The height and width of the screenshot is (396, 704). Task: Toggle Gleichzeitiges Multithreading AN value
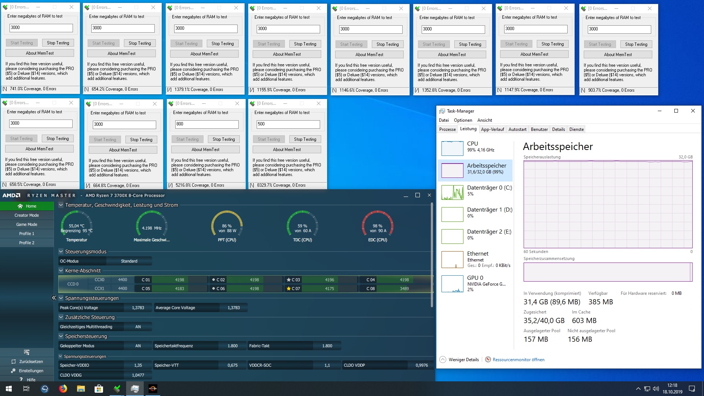click(138, 327)
